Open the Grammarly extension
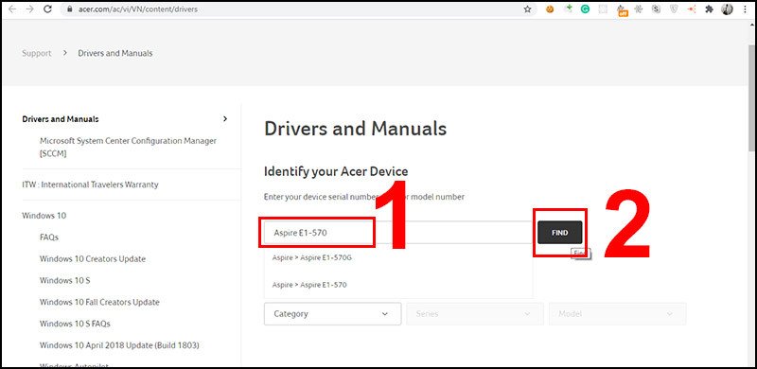Viewport: 757px width, 369px height. pyautogui.click(x=585, y=9)
